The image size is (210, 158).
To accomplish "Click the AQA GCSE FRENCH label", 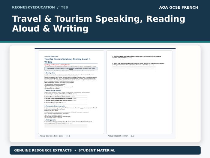I will [x=179, y=8].
